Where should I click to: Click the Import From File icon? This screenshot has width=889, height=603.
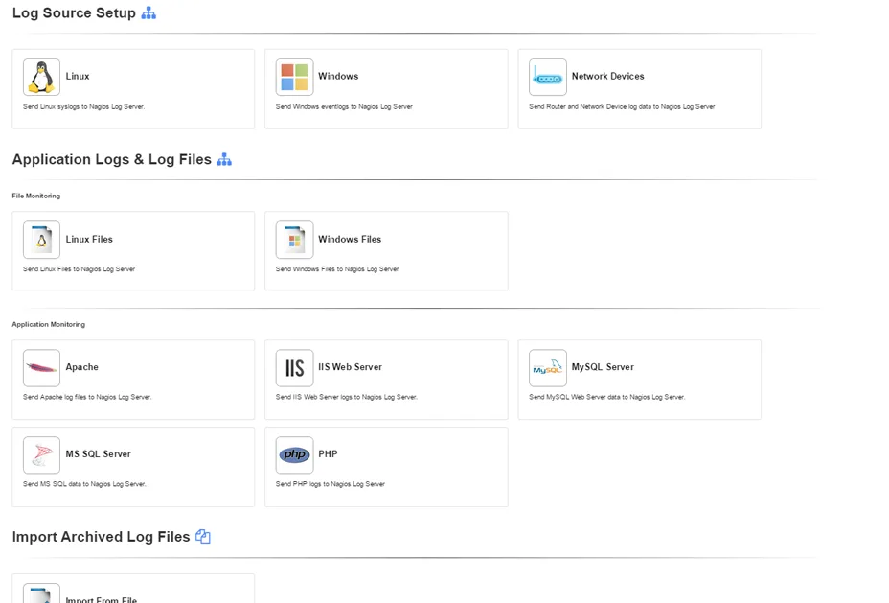[x=41, y=593]
